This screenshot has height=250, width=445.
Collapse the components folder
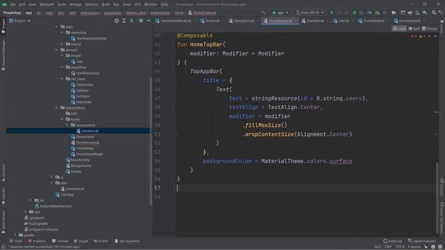pos(67,125)
